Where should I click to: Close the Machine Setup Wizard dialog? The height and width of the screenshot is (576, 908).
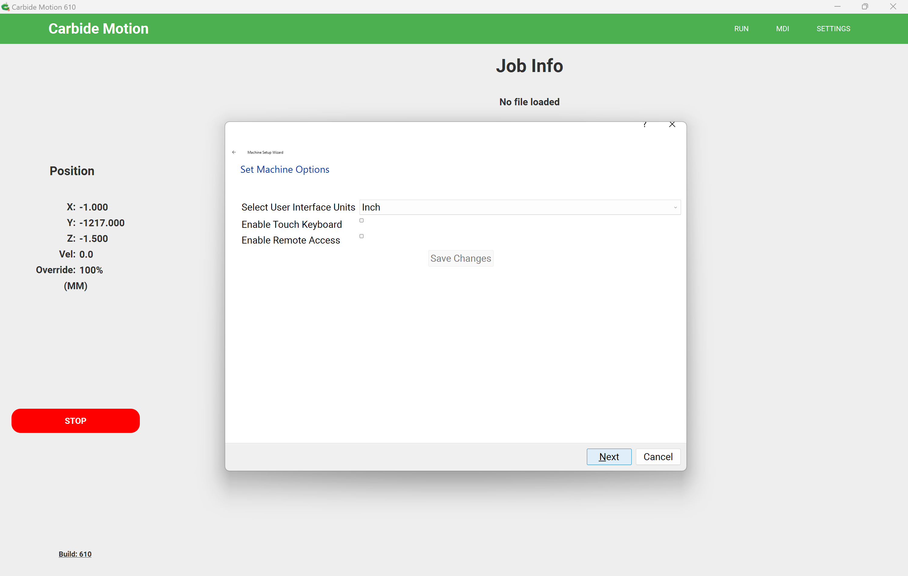click(672, 124)
